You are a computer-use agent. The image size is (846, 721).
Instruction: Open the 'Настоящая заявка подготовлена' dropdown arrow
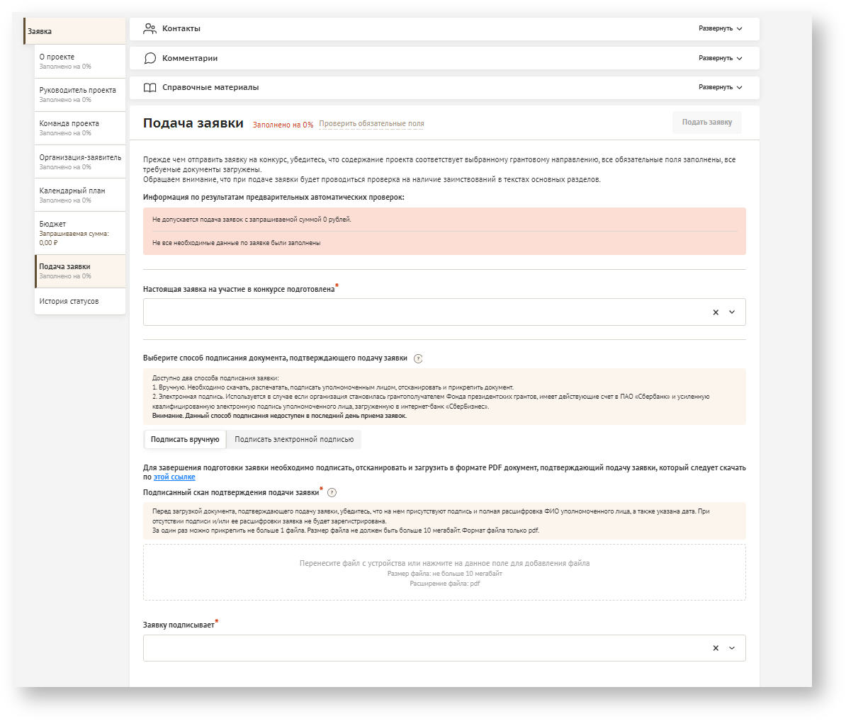point(732,312)
